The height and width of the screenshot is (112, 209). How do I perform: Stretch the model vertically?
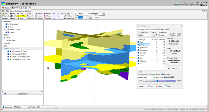pyautogui.click(x=39, y=13)
